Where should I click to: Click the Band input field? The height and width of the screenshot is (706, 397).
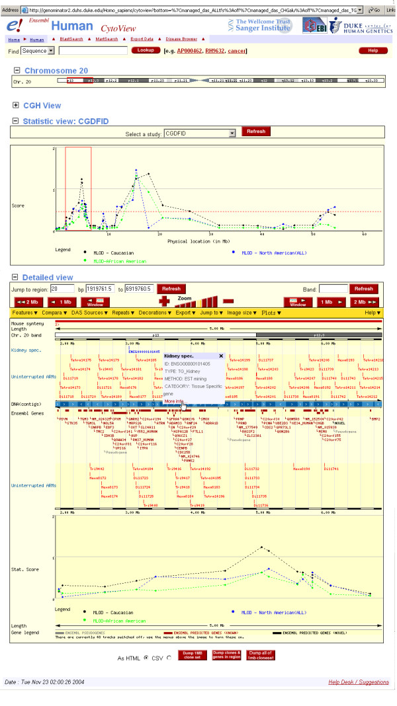coord(333,289)
